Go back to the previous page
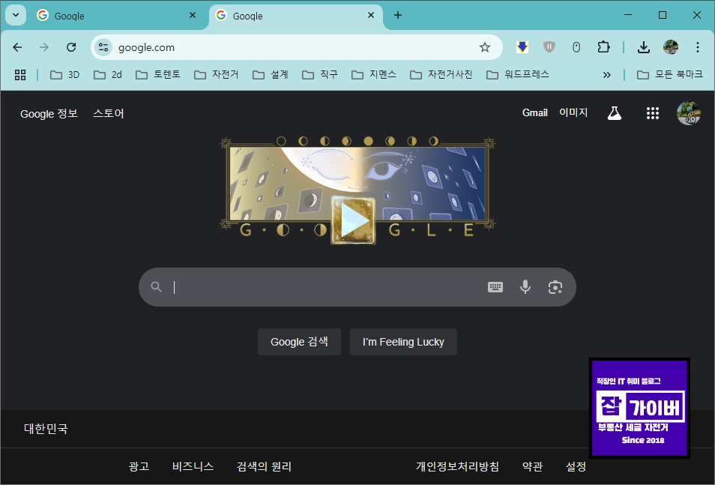 coord(17,47)
